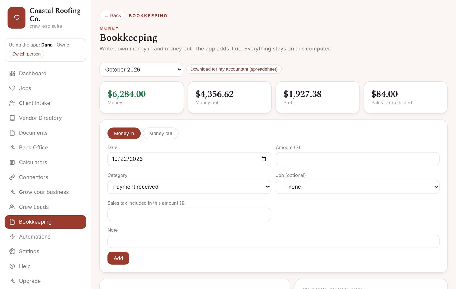Viewport: 456px width, 289px height.
Task: Click the Vendor Directory book icon
Action: point(12,118)
